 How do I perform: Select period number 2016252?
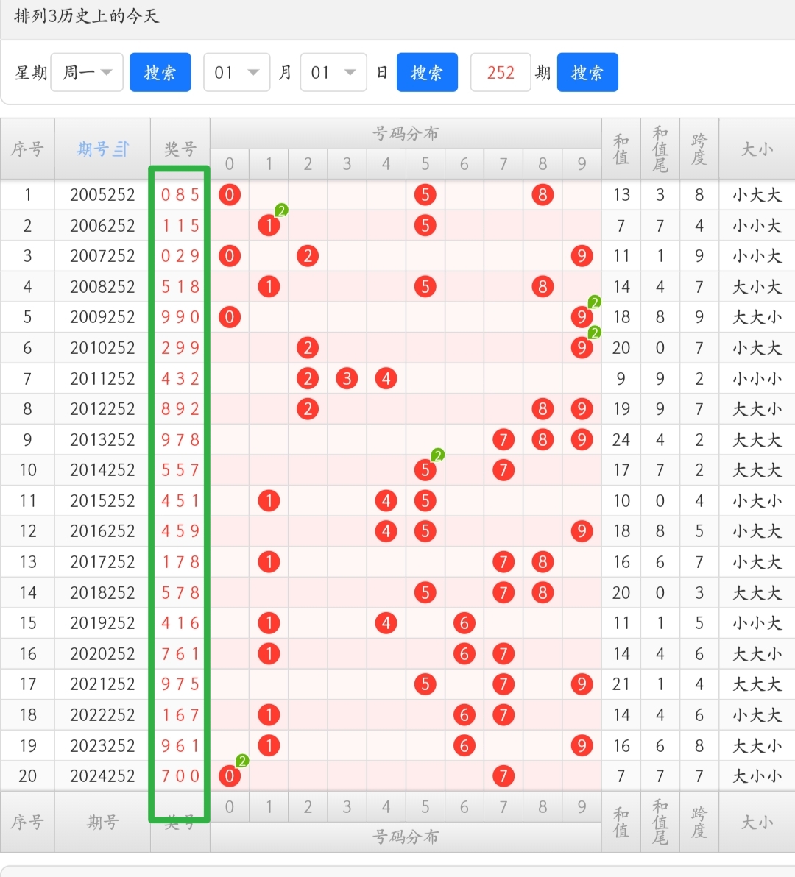(x=102, y=530)
